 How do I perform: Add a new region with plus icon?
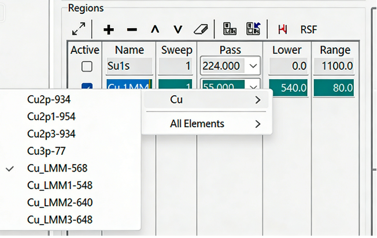[x=109, y=30]
